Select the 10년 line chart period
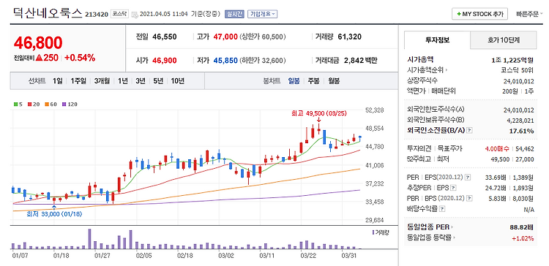This screenshot has width=549, height=266. (178, 81)
